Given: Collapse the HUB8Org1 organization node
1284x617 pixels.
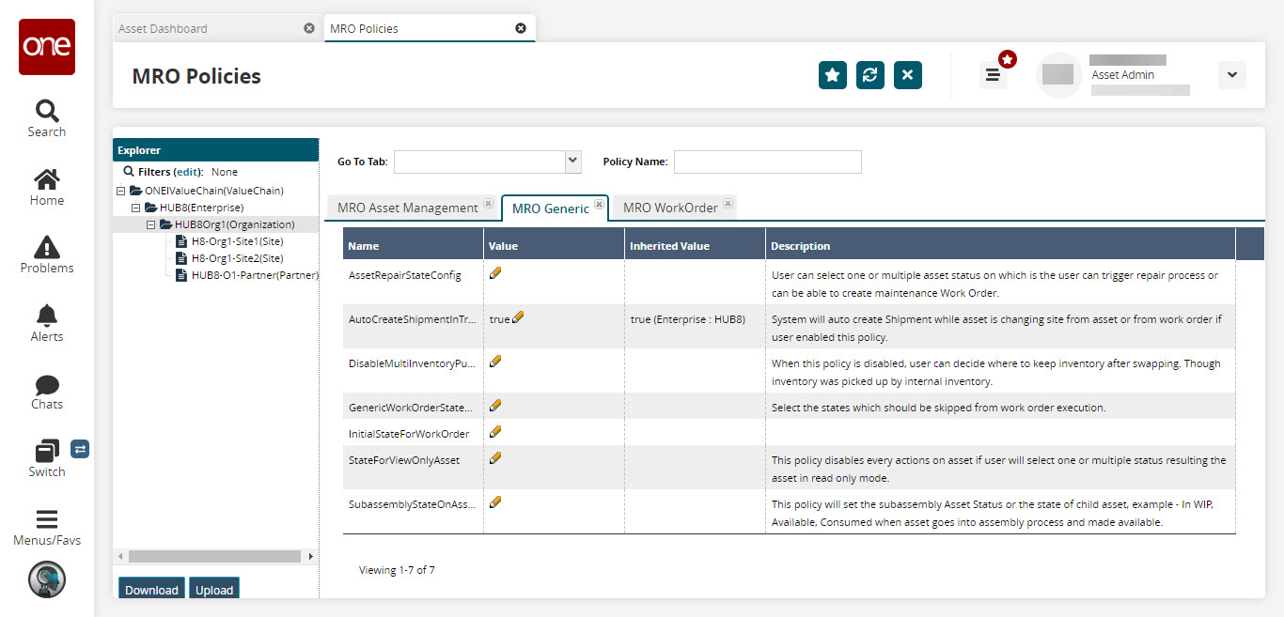Looking at the screenshot, I should click(150, 224).
